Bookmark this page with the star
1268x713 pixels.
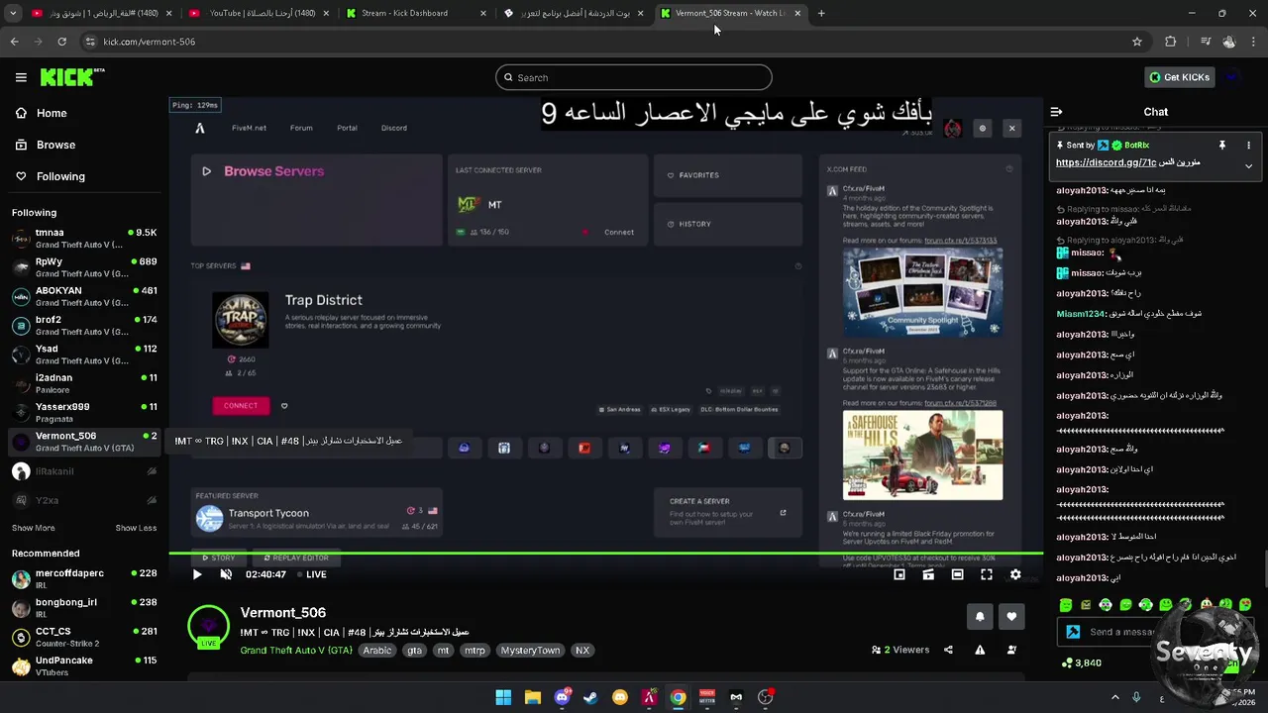pos(1137,42)
